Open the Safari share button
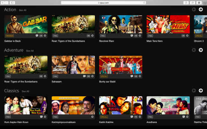 (x=186, y=3)
